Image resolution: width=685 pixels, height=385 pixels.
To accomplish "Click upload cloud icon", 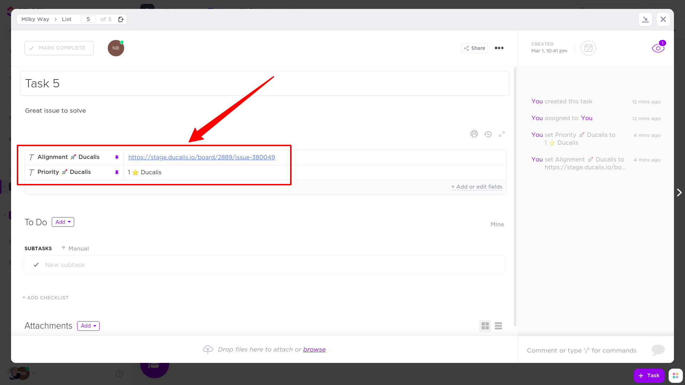I will coord(208,349).
